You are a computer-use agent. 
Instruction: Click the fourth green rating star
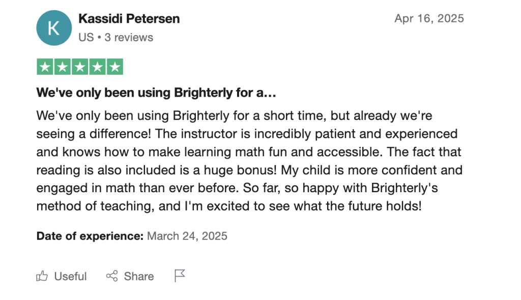point(97,67)
